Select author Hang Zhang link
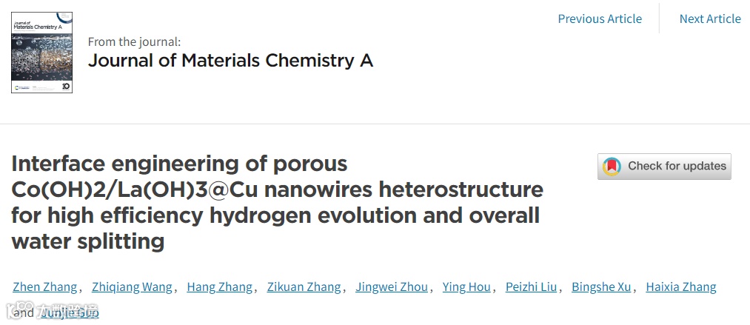 tap(220, 287)
